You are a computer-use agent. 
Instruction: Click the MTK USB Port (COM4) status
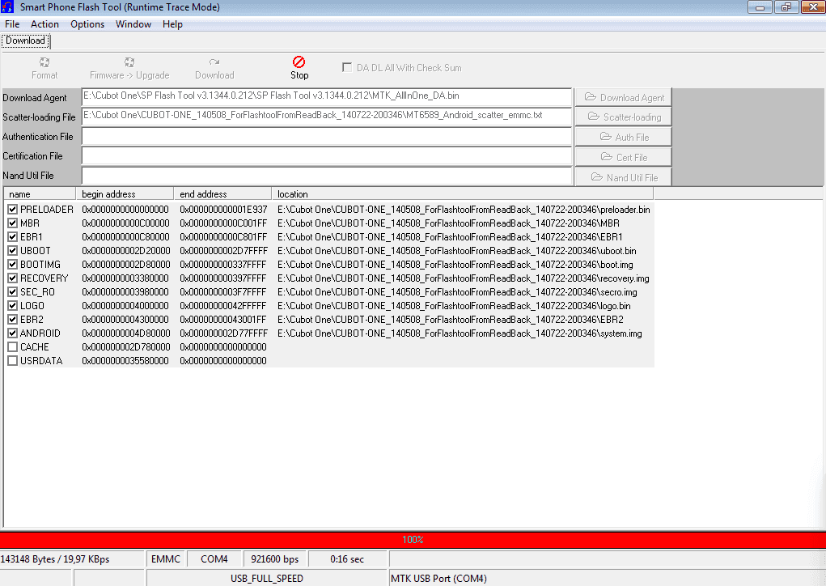438,578
